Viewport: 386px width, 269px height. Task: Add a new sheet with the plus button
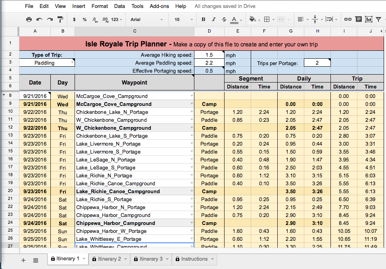click(23, 260)
